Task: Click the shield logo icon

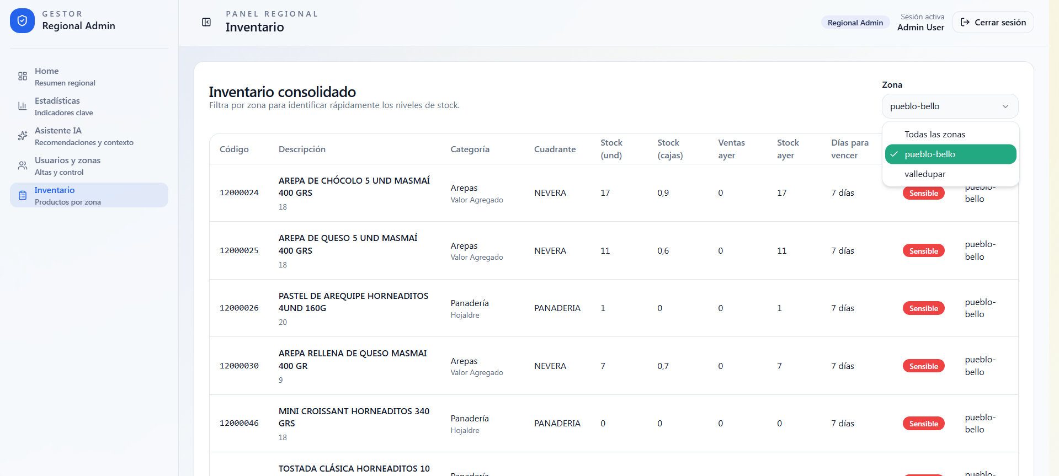Action: point(22,21)
